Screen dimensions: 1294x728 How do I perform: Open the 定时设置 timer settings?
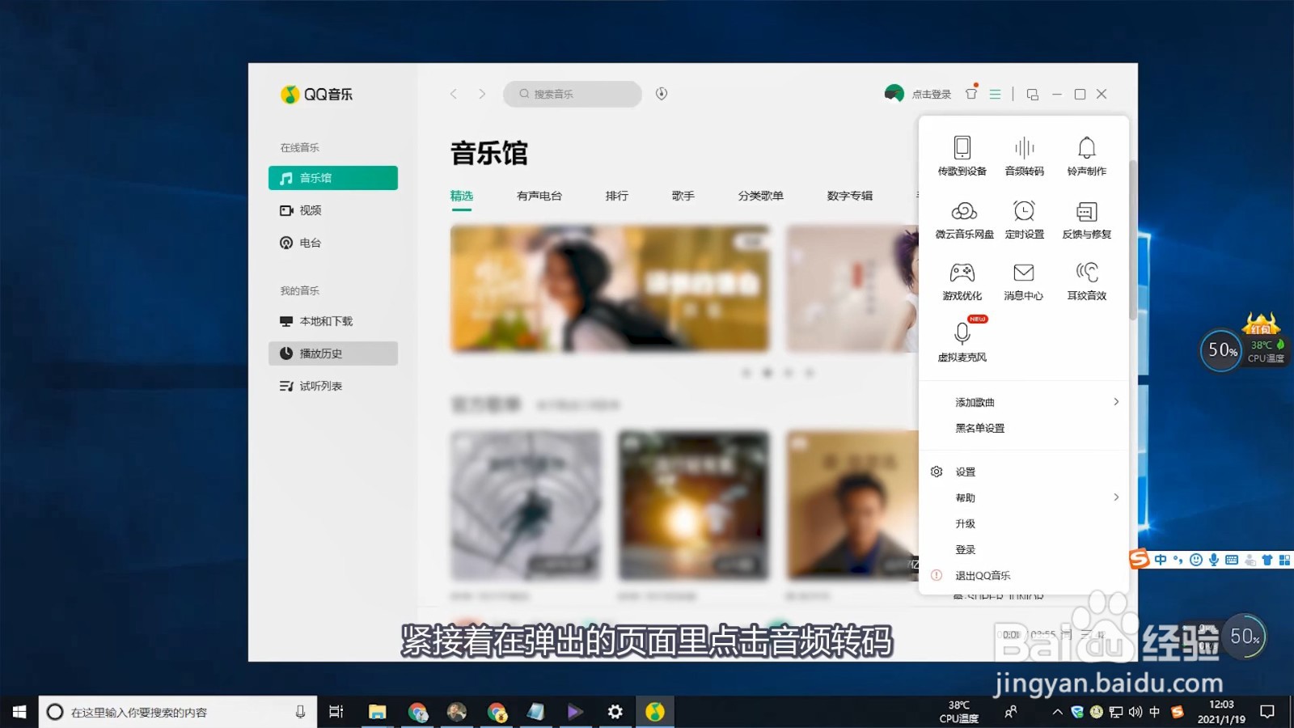point(1023,218)
